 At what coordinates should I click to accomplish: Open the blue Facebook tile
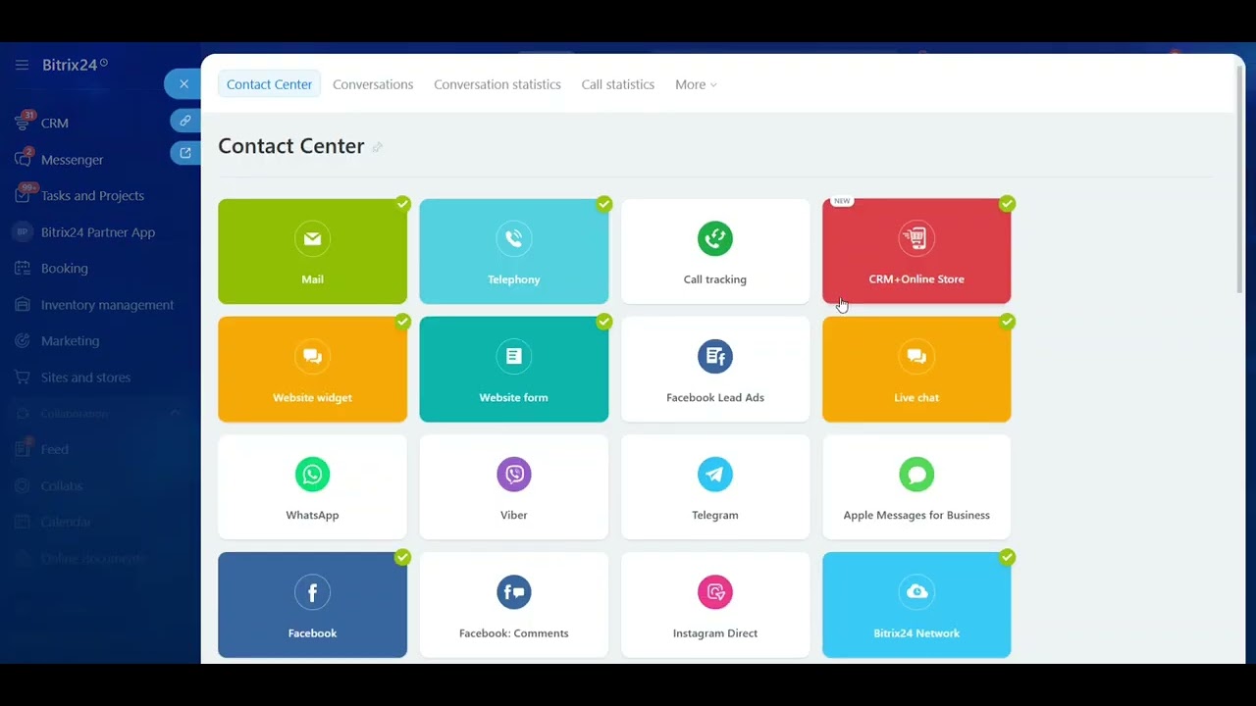pyautogui.click(x=312, y=605)
